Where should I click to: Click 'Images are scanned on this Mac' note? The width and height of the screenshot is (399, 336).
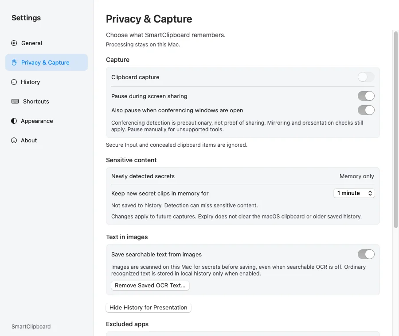click(239, 270)
